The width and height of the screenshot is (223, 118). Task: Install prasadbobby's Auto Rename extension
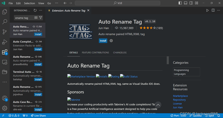coord(38,64)
